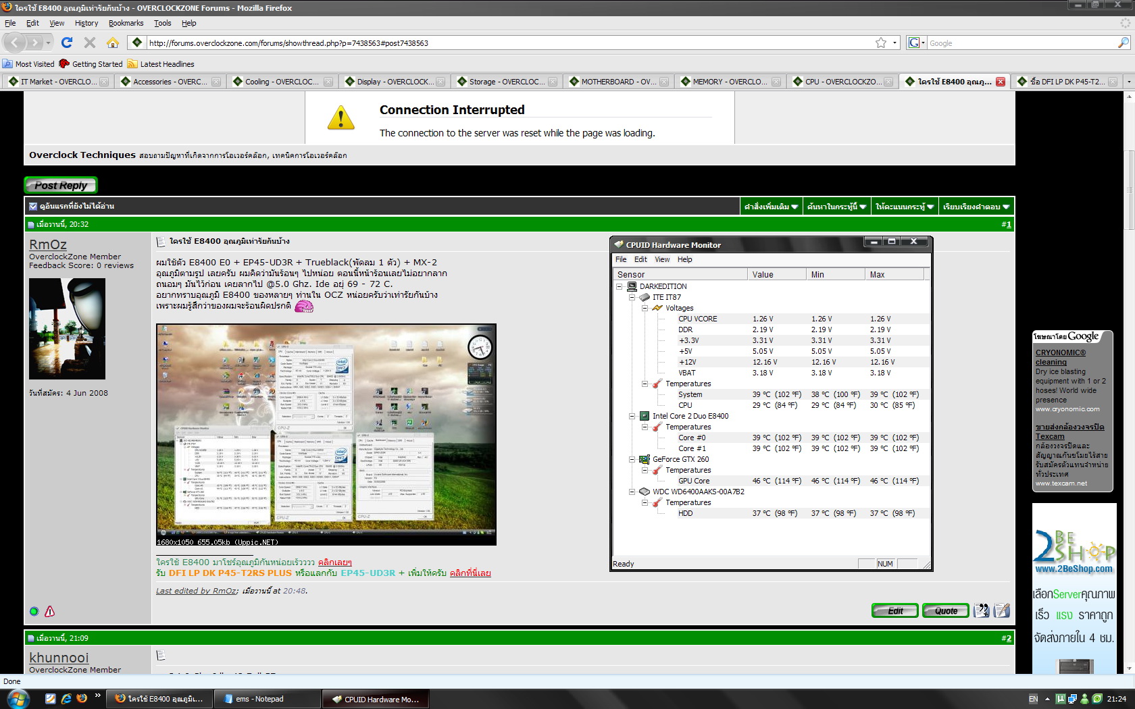The image size is (1135, 709).
Task: Close the IT Market tab
Action: [104, 82]
